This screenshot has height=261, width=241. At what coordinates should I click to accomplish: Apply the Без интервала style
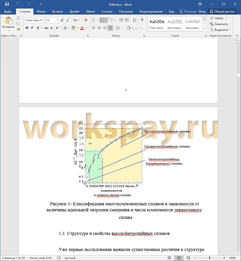click(x=157, y=24)
